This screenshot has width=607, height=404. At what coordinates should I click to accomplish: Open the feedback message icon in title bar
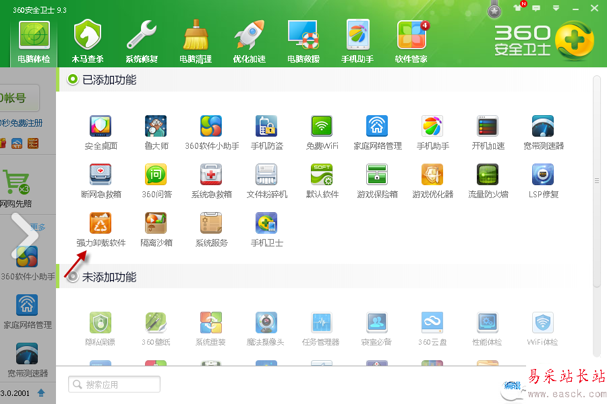tap(536, 7)
